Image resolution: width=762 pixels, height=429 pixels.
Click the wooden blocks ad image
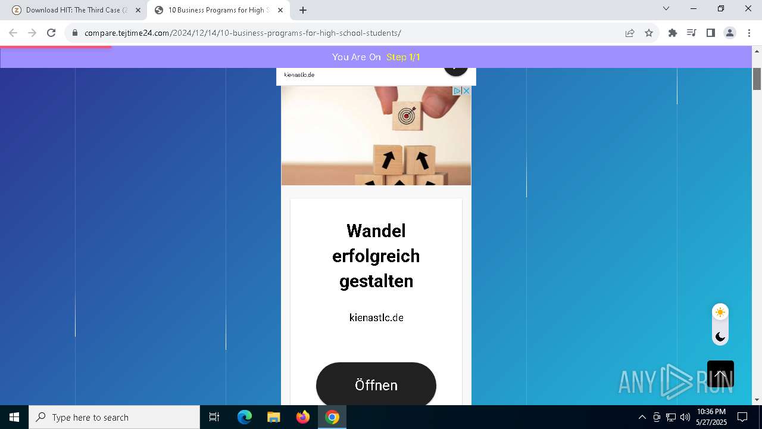[x=376, y=136]
